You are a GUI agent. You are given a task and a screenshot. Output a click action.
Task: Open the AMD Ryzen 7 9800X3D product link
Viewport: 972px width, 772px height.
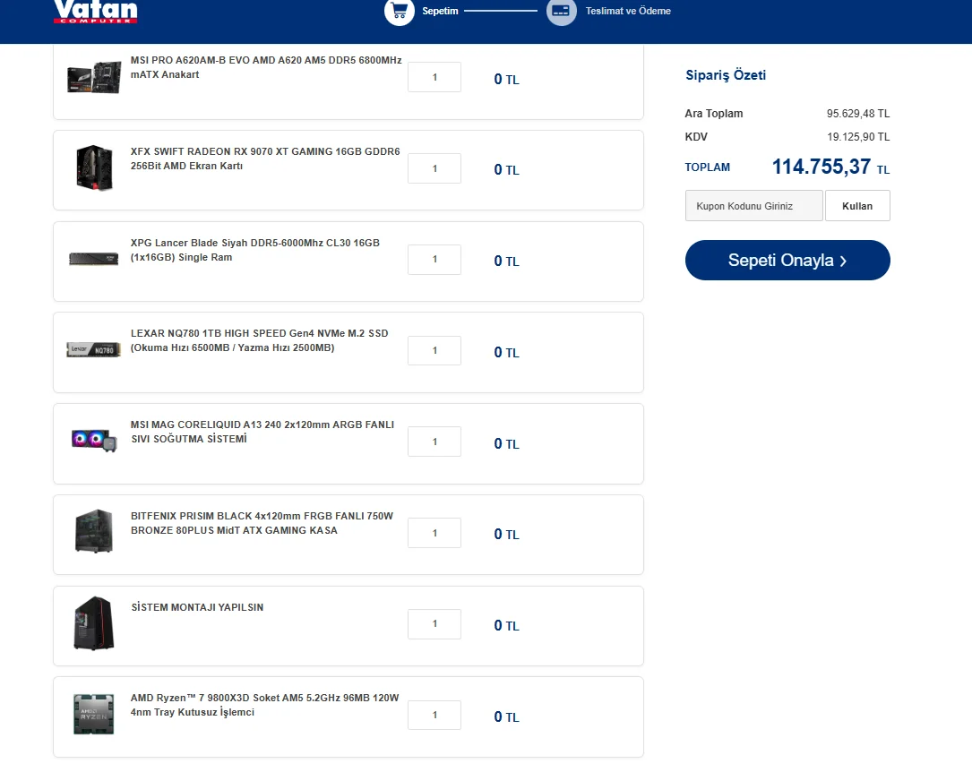264,705
